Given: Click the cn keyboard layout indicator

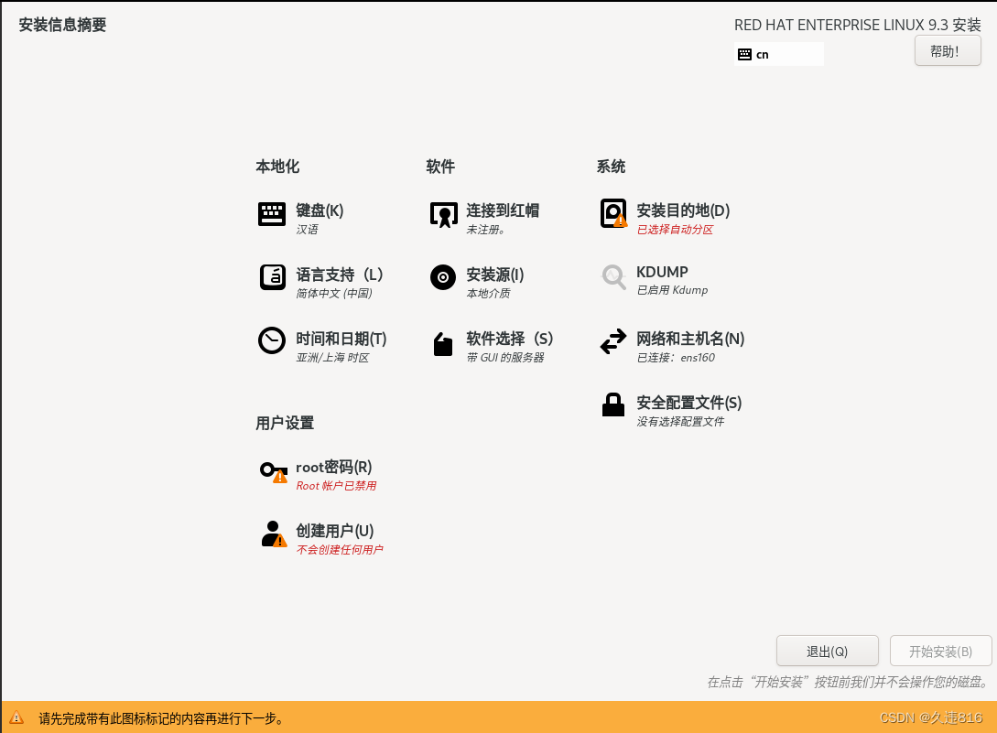Looking at the screenshot, I should click(x=779, y=55).
